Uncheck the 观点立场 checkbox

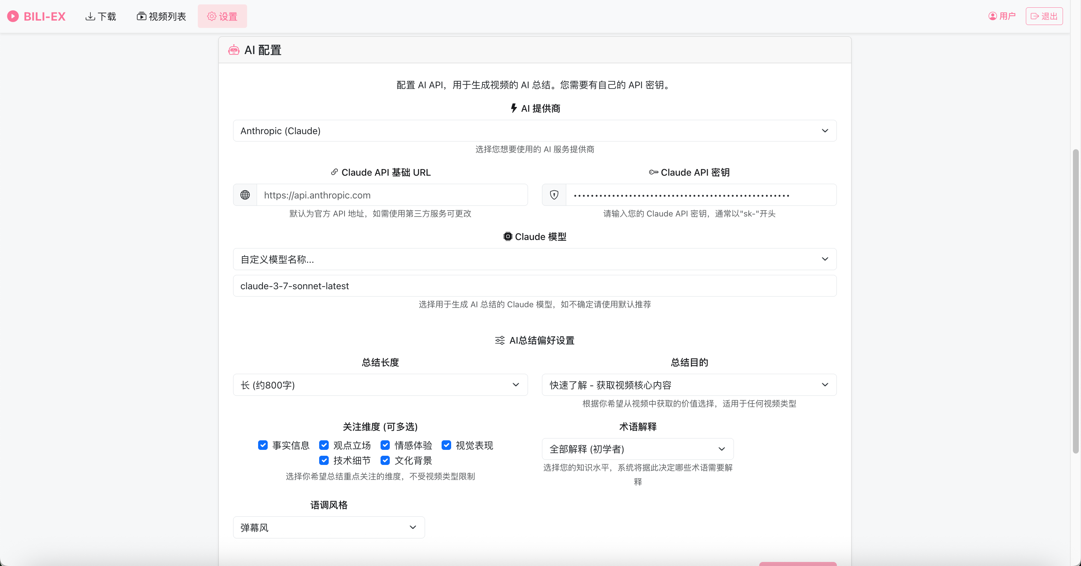[x=324, y=445]
